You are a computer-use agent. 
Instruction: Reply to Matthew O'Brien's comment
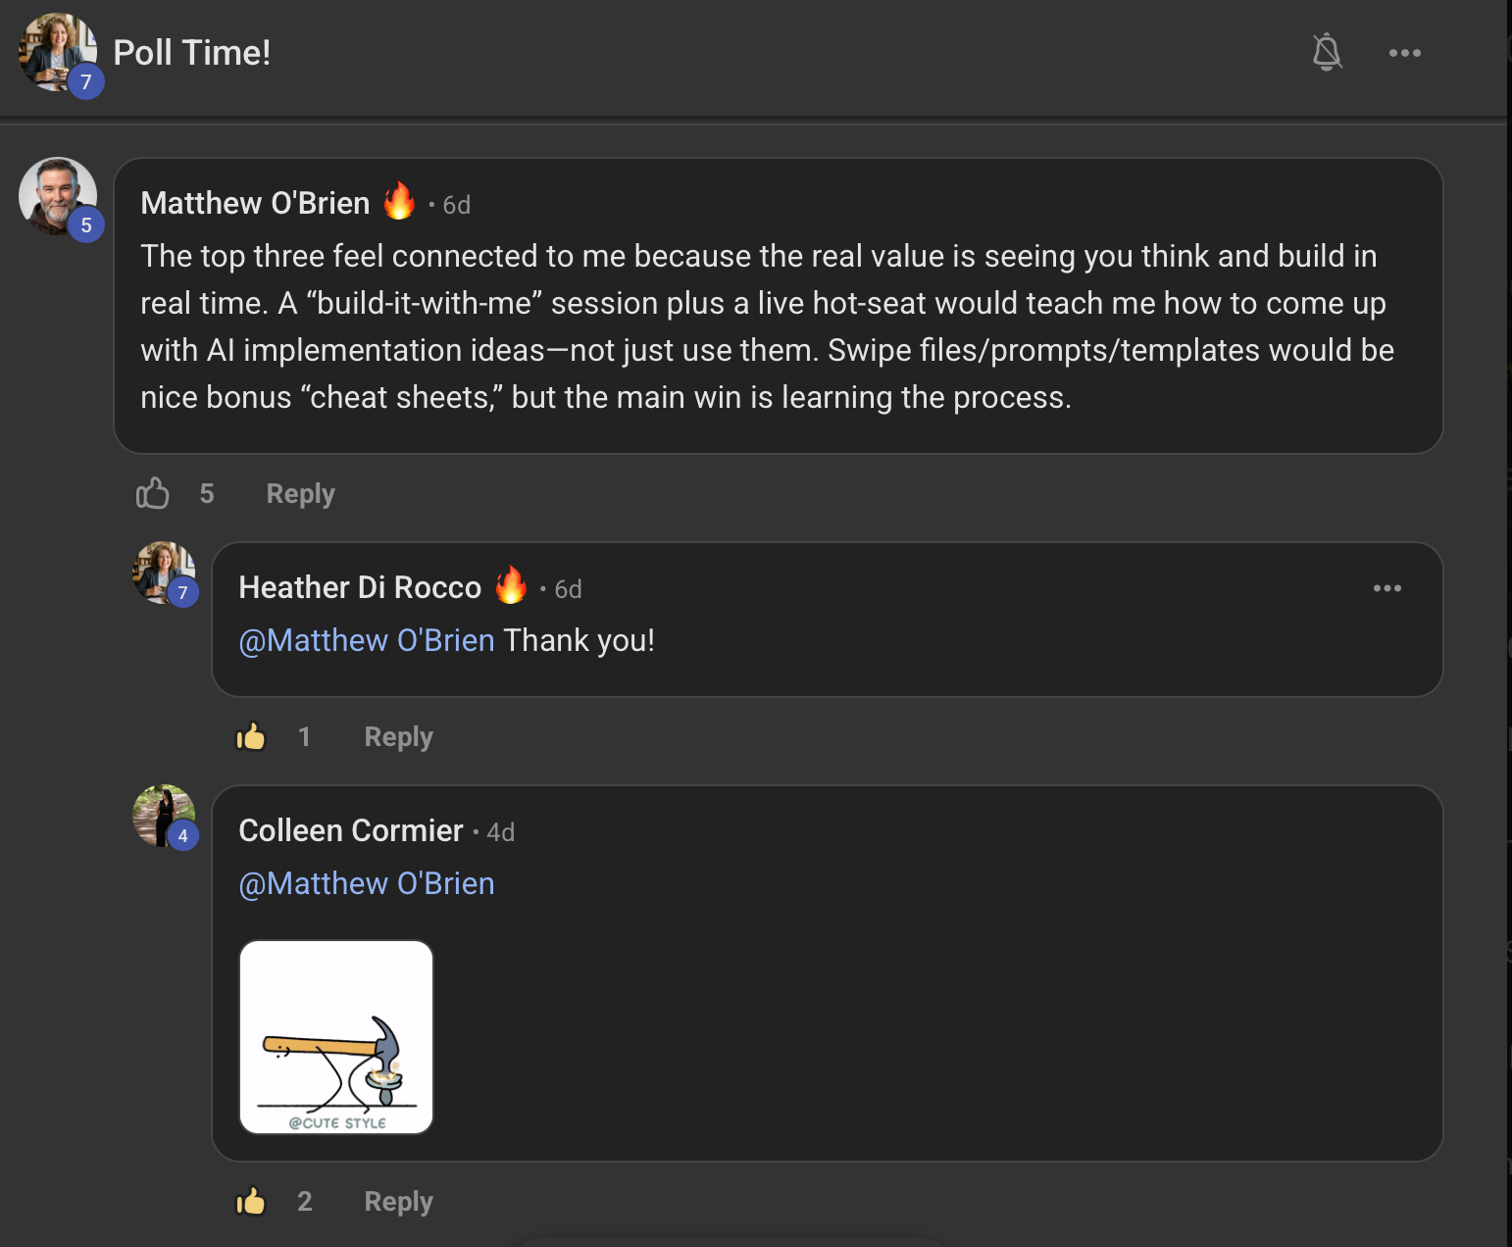pyautogui.click(x=301, y=494)
